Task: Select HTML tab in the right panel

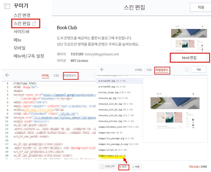Action: [x=139, y=70]
